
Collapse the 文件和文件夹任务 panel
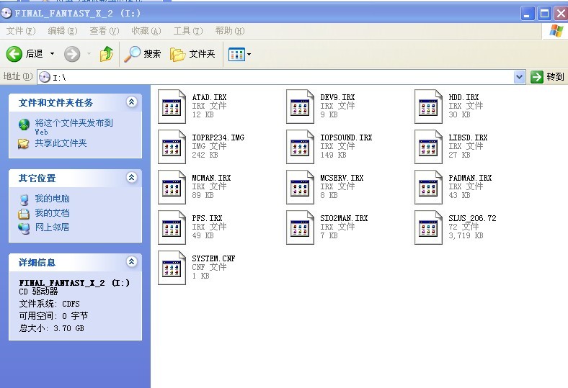click(x=131, y=102)
